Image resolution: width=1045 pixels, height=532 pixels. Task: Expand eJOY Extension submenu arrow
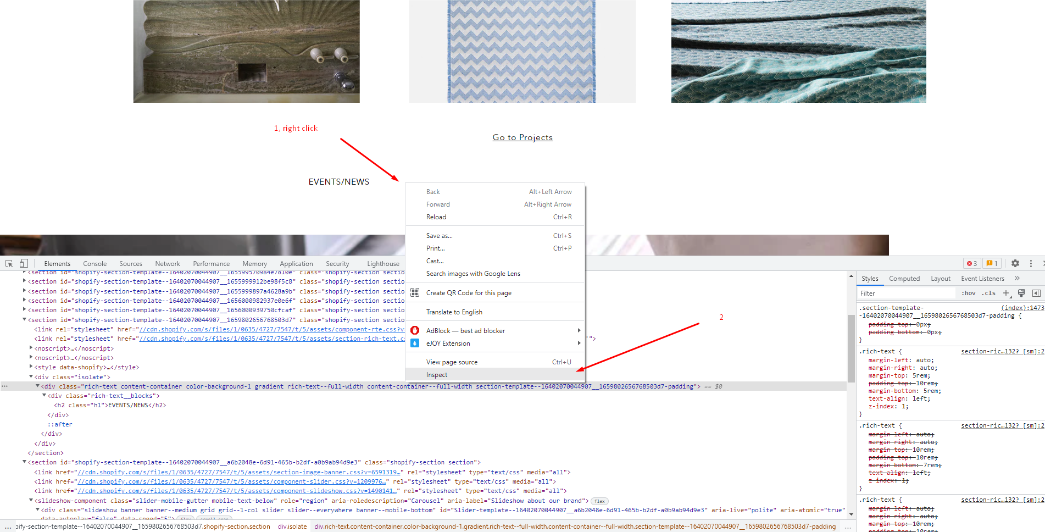pos(579,343)
